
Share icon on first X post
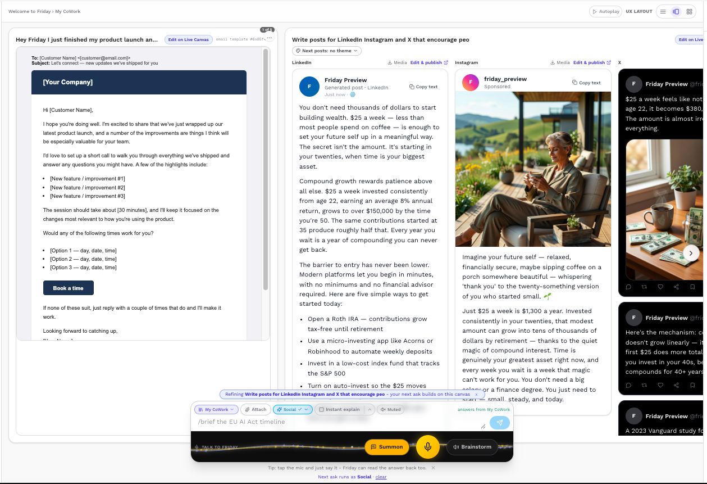coord(676,287)
